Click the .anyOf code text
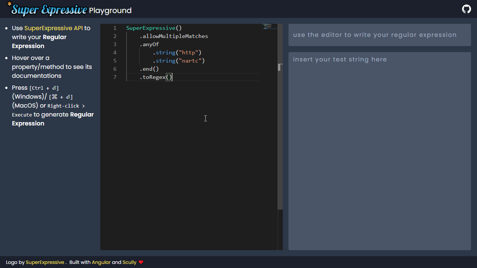Viewport: 477px width, 268px height. coord(149,44)
